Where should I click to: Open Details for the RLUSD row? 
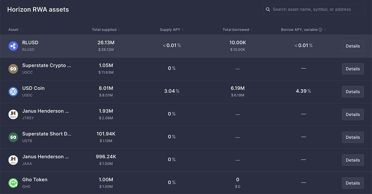click(x=353, y=46)
